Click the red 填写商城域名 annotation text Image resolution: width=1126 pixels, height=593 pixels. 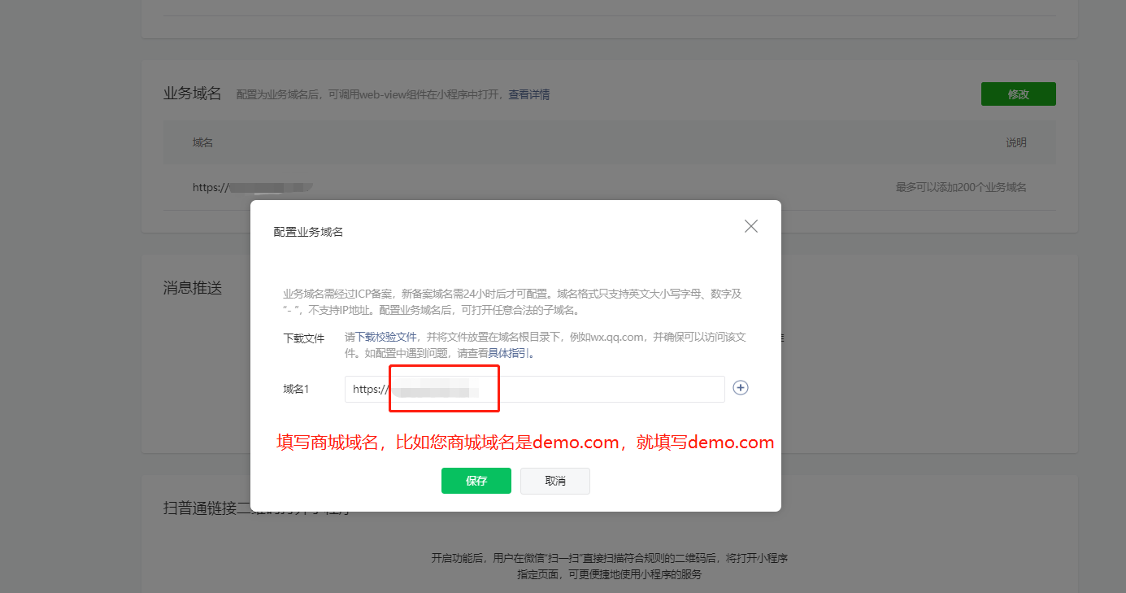525,443
